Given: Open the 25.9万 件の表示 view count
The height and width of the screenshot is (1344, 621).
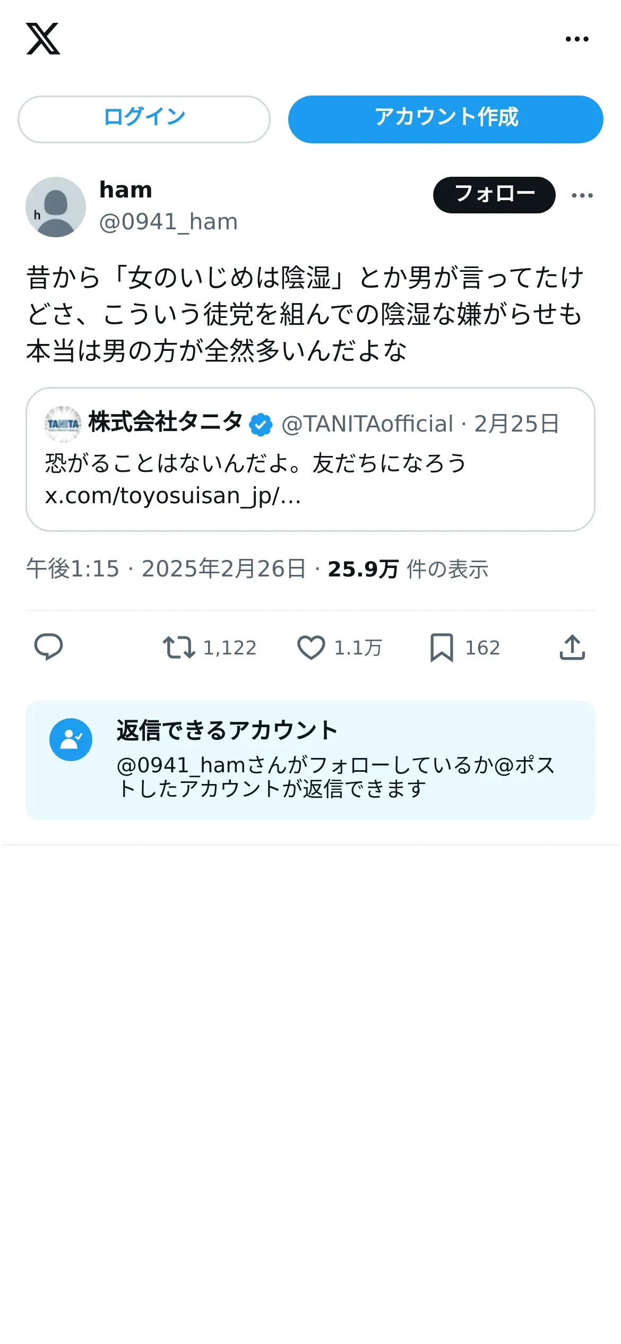Looking at the screenshot, I should click(408, 569).
